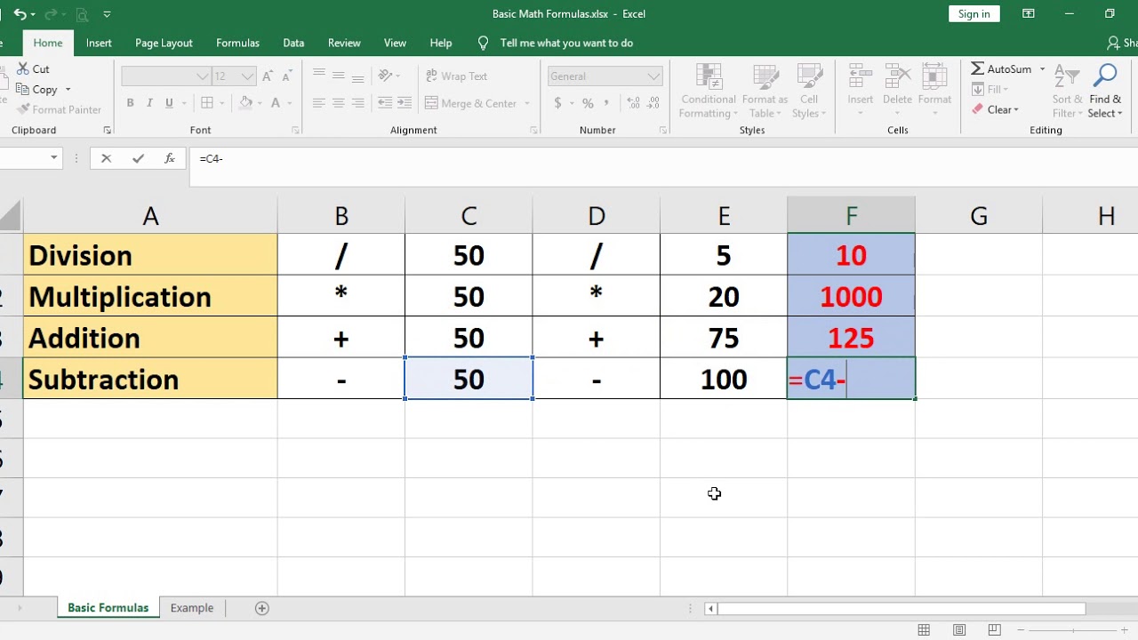Viewport: 1138px width, 640px height.
Task: Click the Clear eraser button
Action: pyautogui.click(x=995, y=110)
